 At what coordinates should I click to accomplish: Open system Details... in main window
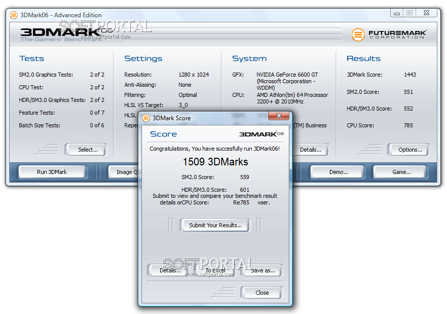(x=311, y=150)
